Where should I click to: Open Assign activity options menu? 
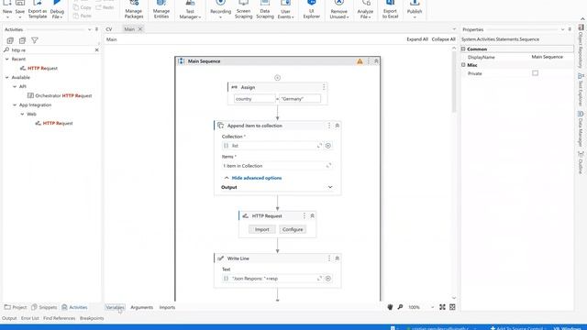[324, 87]
